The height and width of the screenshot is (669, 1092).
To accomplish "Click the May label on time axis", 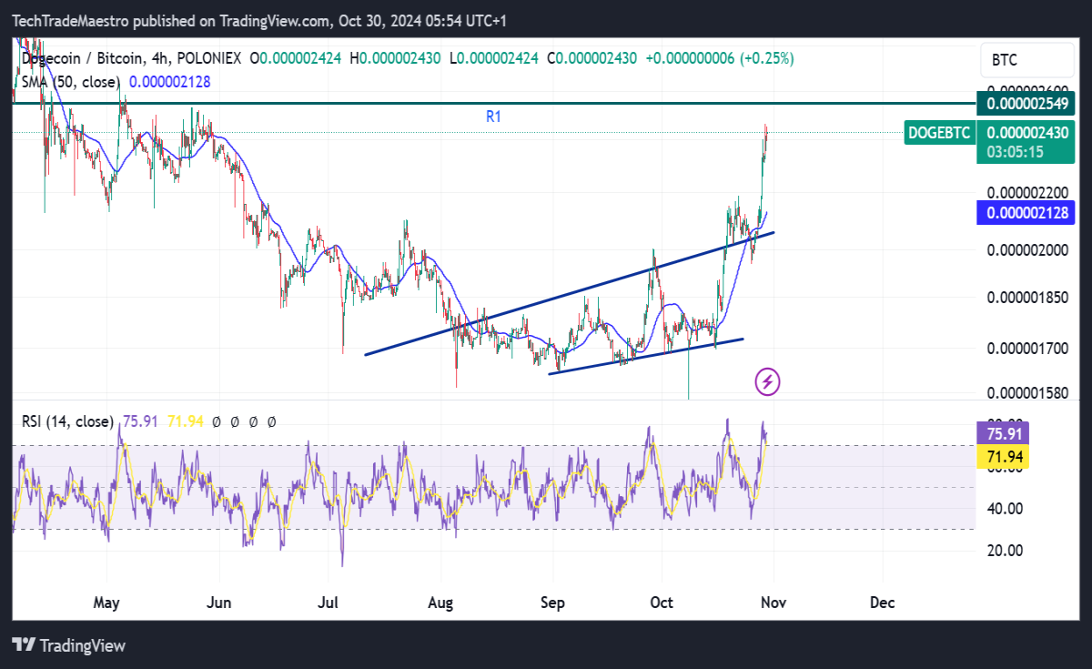I will [x=107, y=603].
